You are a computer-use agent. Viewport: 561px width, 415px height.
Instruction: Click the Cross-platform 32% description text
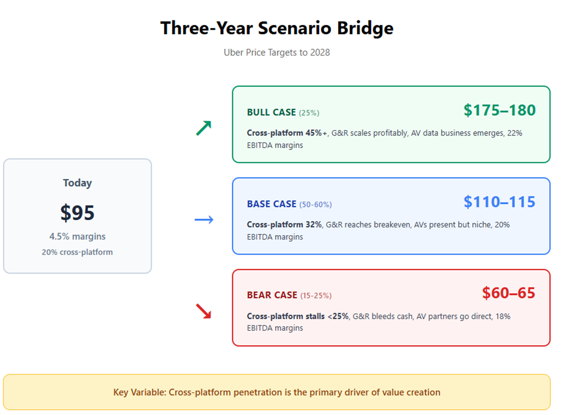284,225
